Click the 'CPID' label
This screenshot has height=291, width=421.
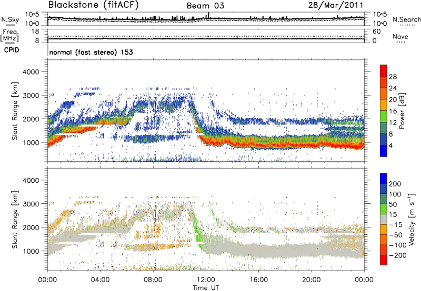12,50
